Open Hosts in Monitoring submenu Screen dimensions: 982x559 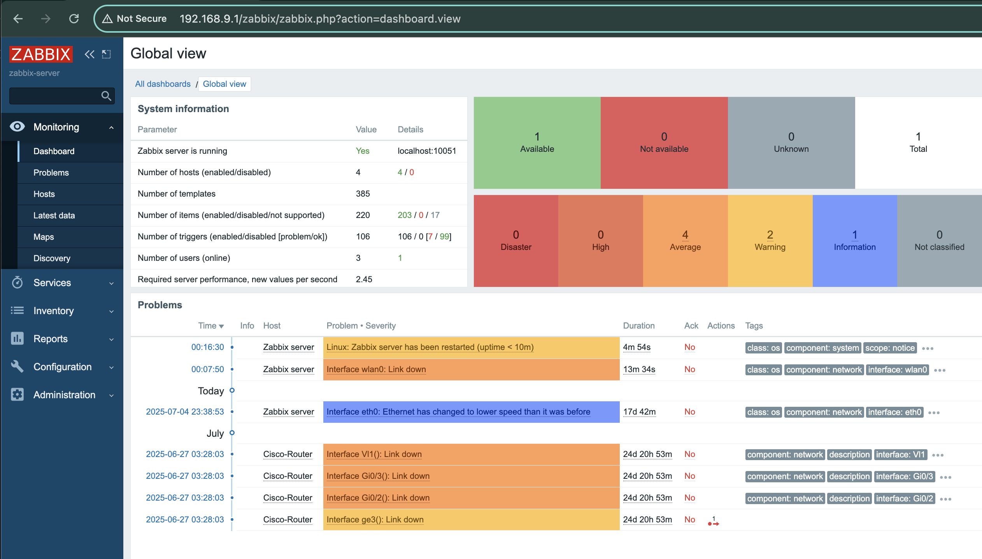pos(71,194)
